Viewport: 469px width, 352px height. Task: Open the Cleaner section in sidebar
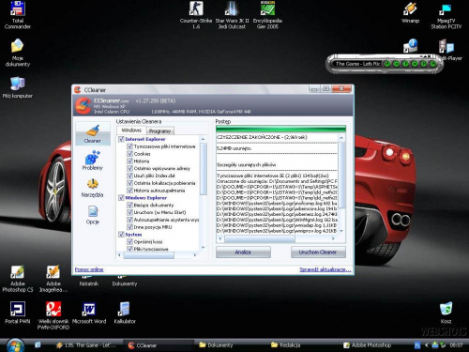(x=93, y=133)
